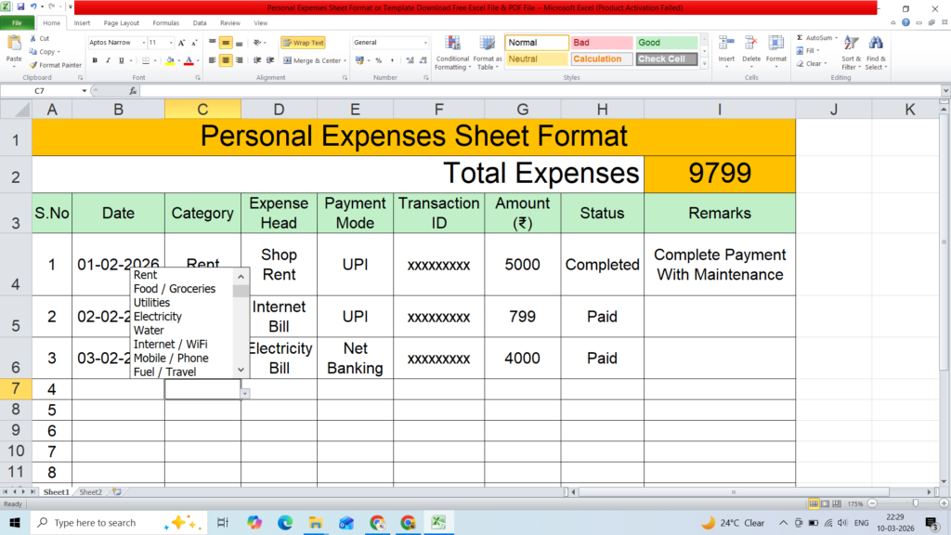Open Find & Select binoculars
This screenshot has height=535, width=951.
click(876, 53)
